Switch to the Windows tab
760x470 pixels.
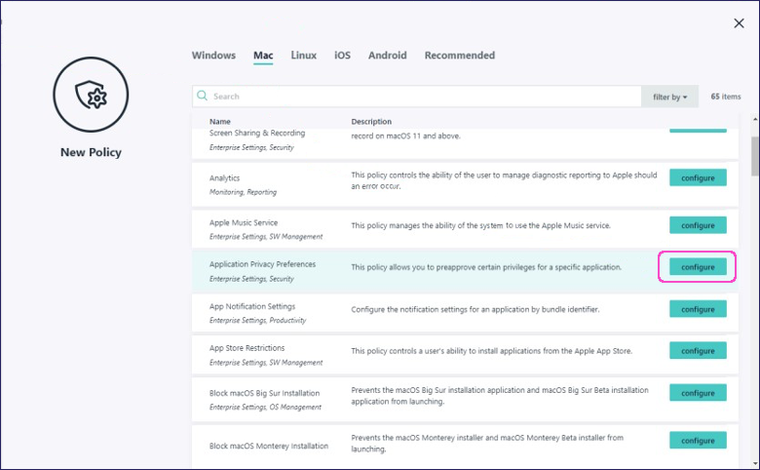(x=213, y=56)
